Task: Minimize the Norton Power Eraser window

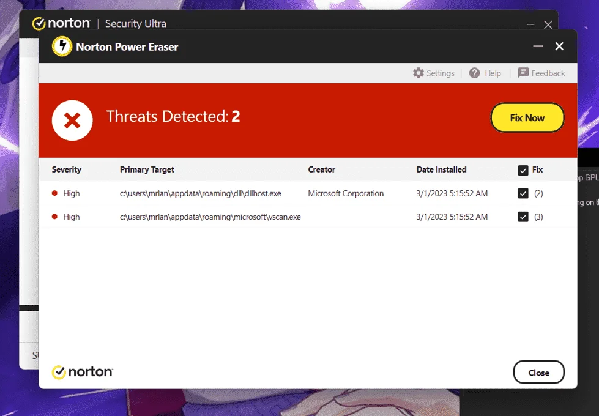Action: [538, 46]
